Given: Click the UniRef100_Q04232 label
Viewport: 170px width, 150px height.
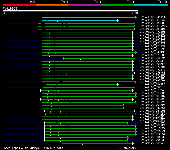Looking at the screenshot, I should (x=152, y=137).
